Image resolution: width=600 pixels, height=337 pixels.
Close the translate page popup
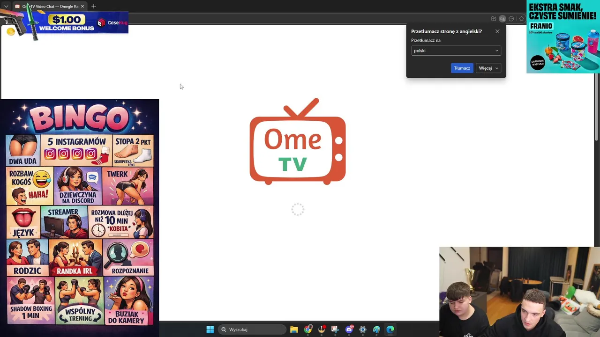[497, 31]
